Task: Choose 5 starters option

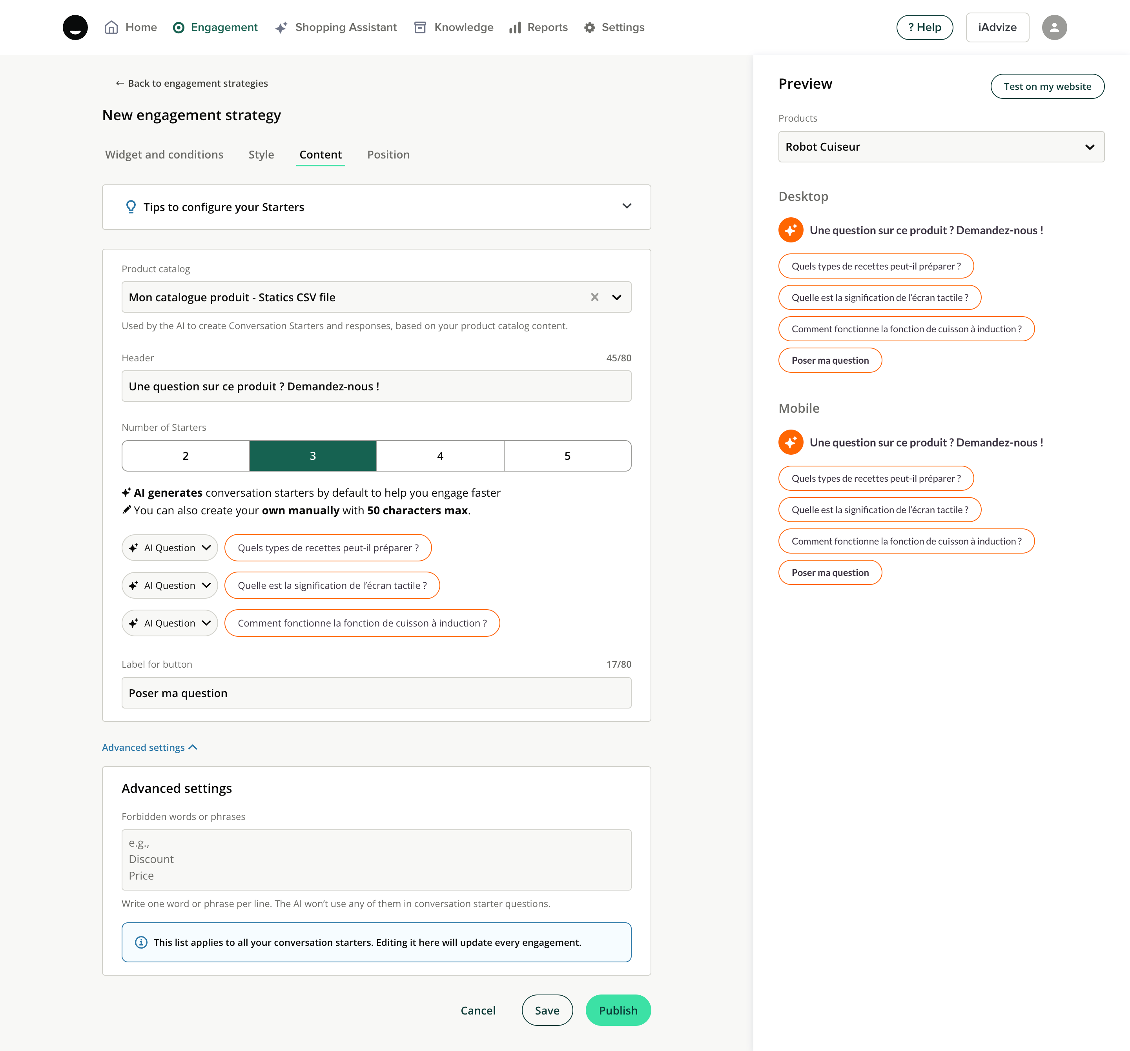Action: point(567,456)
